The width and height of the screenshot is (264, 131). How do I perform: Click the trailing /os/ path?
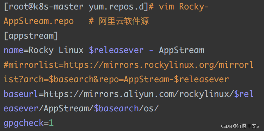click(x=149, y=109)
